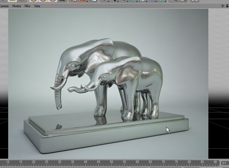Toggle the X axis lock
This screenshot has width=229, height=168.
click(x=34, y=1)
